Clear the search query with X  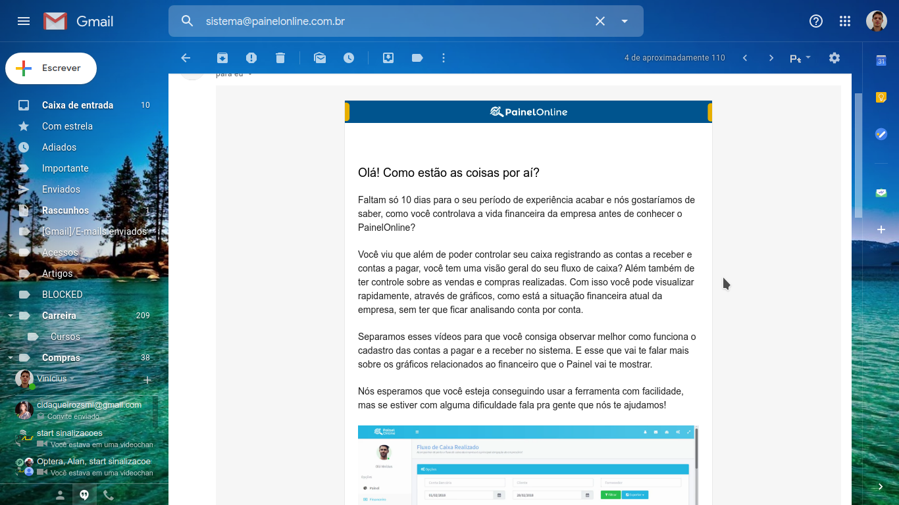point(600,21)
